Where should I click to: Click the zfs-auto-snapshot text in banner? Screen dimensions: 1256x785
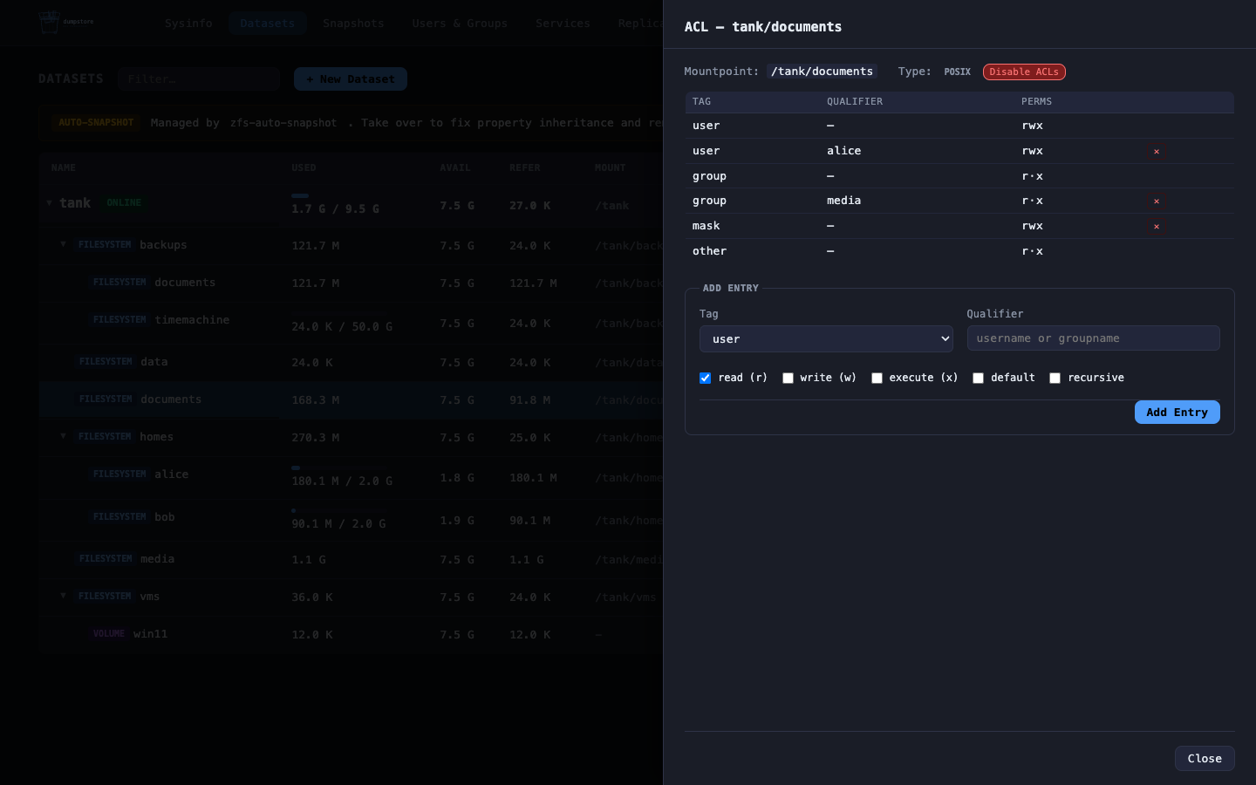pyautogui.click(x=283, y=123)
